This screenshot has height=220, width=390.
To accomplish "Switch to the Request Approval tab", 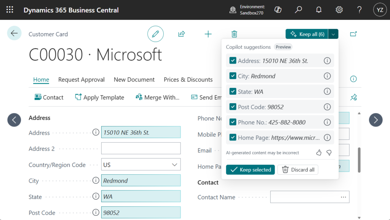I will 81,80.
